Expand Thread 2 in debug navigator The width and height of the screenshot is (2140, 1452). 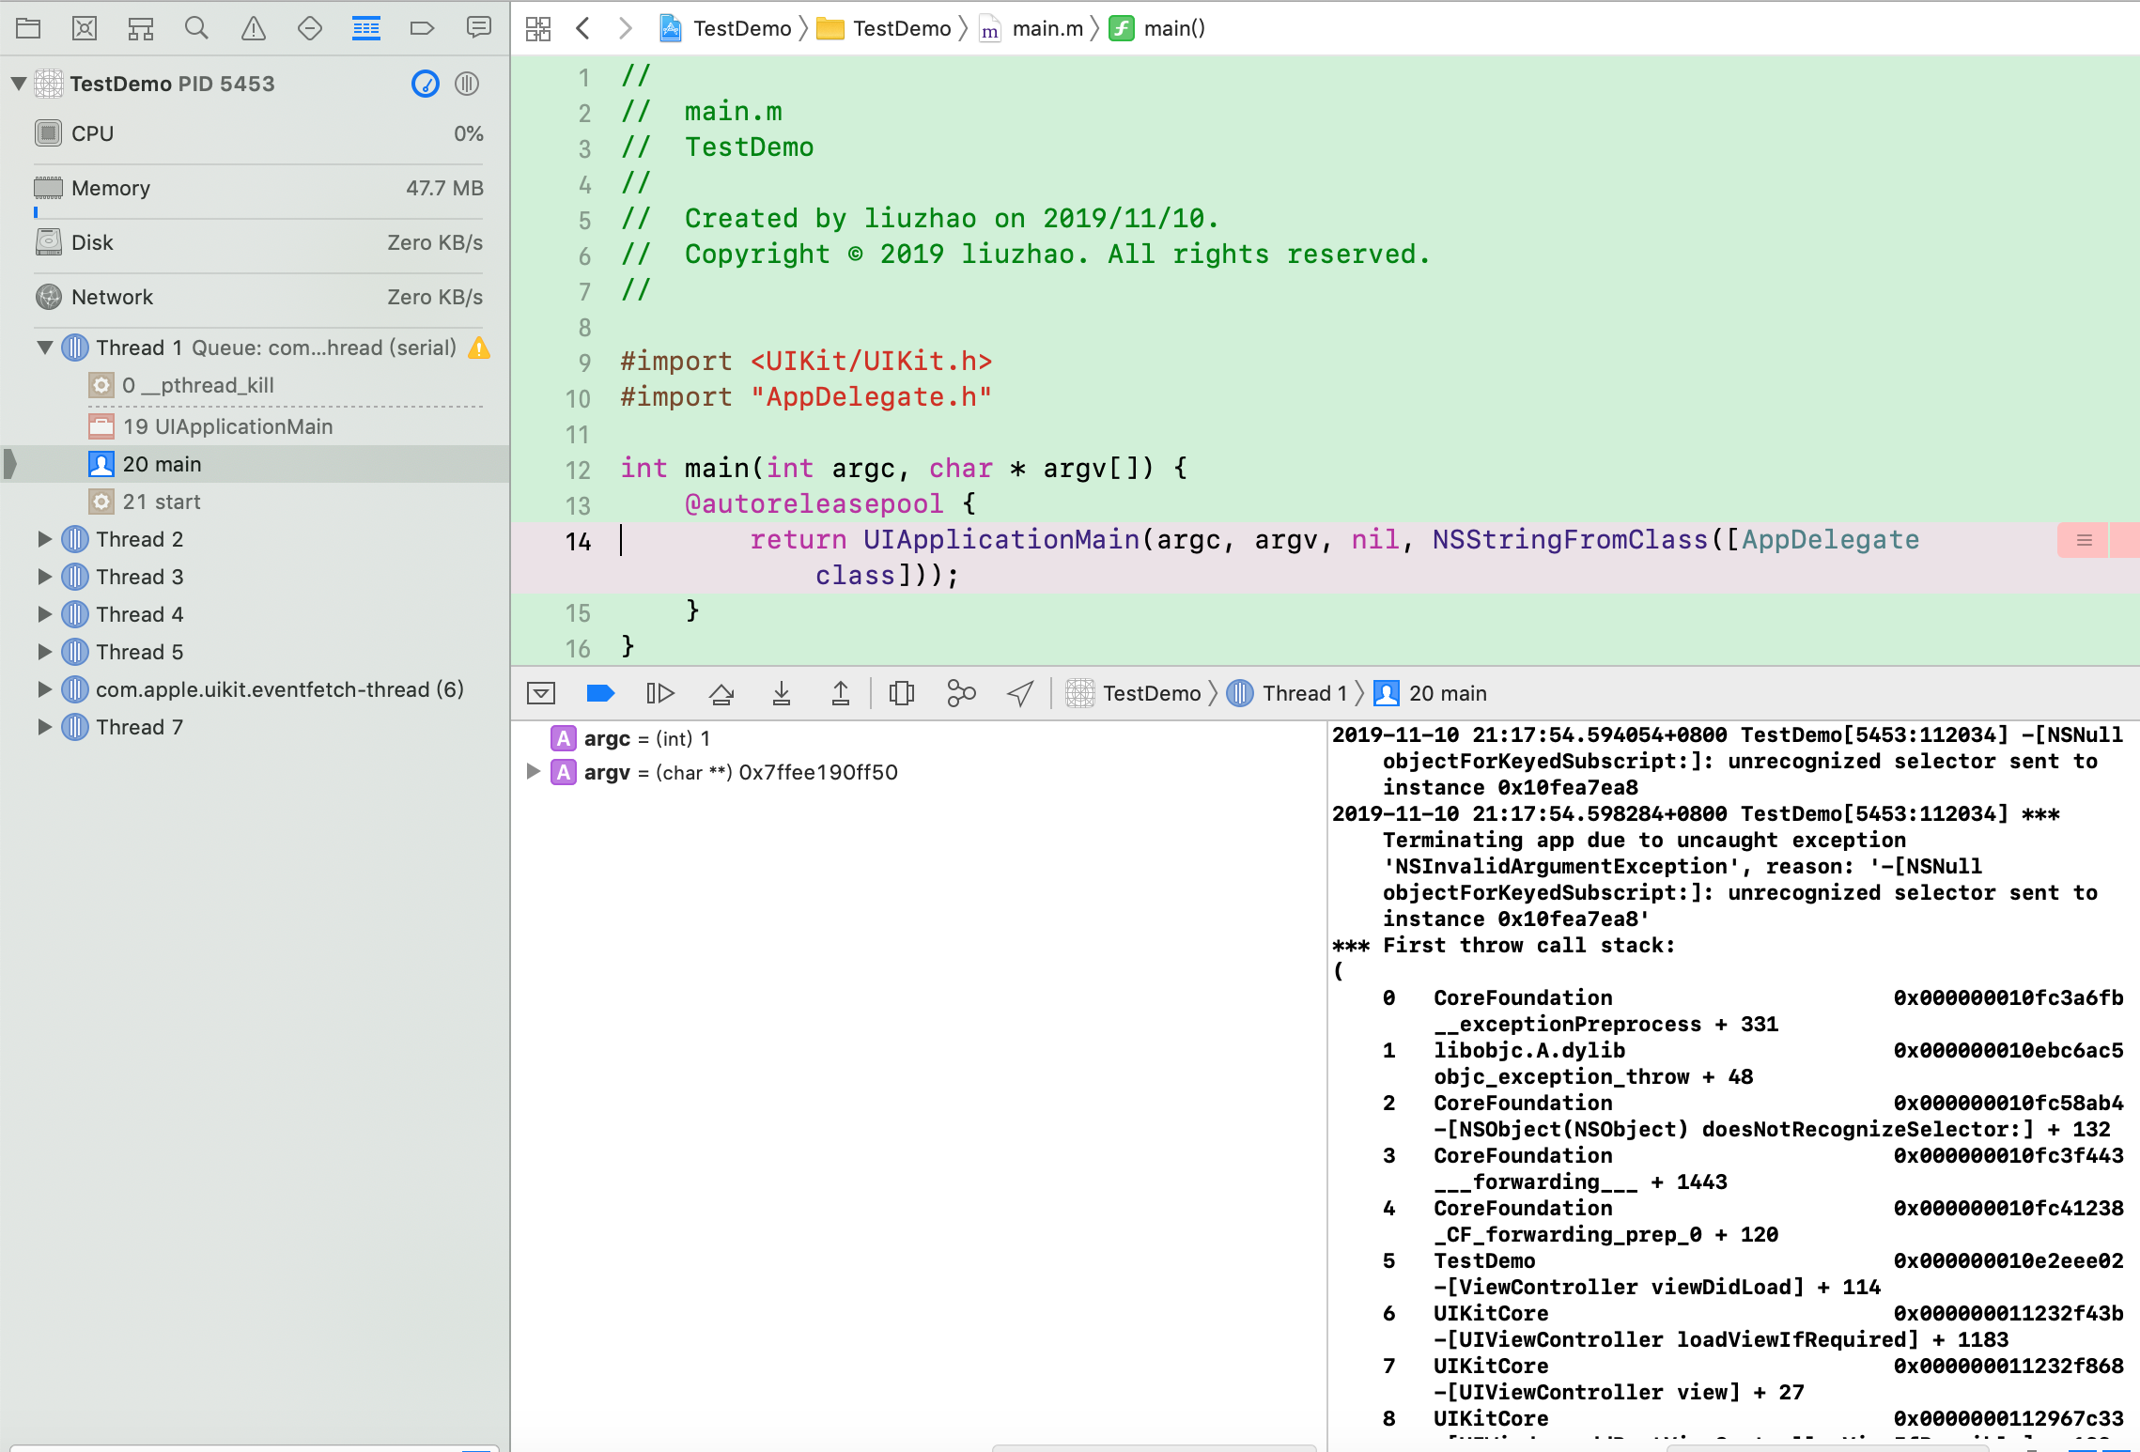44,539
